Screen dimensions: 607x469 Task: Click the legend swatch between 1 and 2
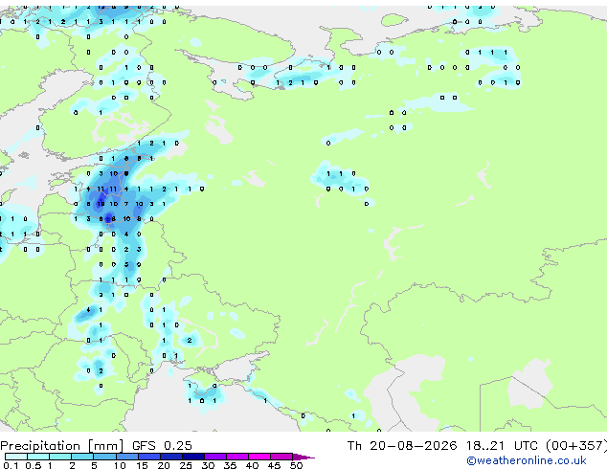(x=60, y=457)
